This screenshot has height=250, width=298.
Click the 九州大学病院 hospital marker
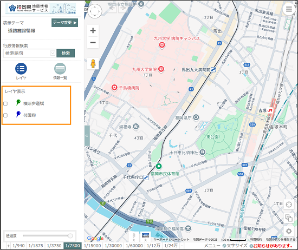[x=161, y=69]
